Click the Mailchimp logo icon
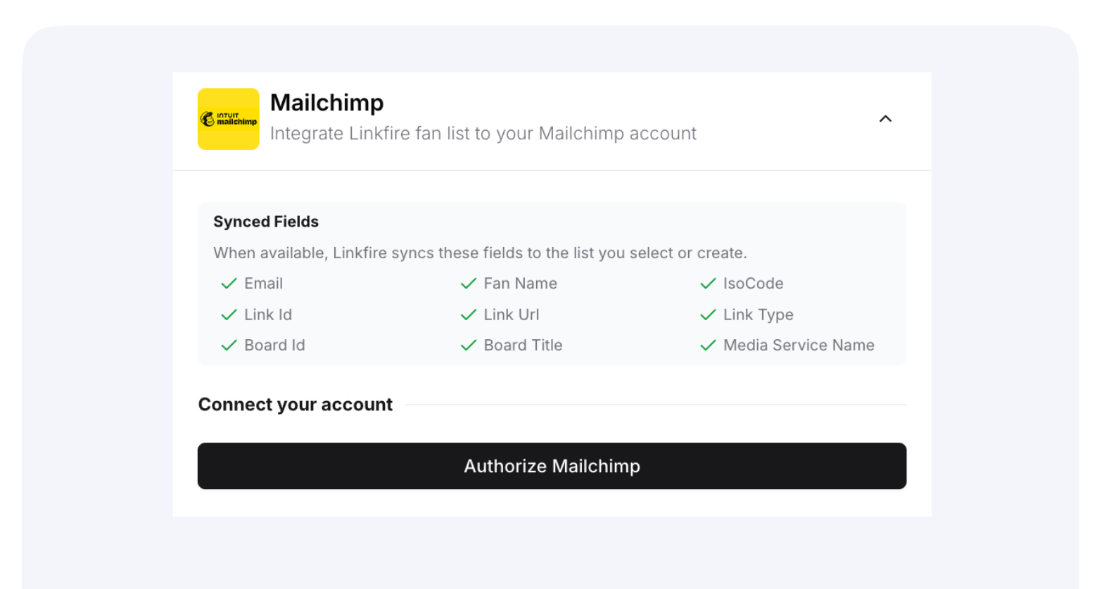The height and width of the screenshot is (589, 1104). point(228,119)
